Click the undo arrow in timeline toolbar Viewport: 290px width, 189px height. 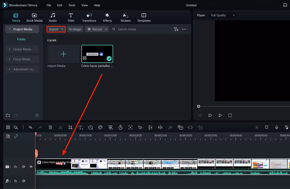coord(30,128)
